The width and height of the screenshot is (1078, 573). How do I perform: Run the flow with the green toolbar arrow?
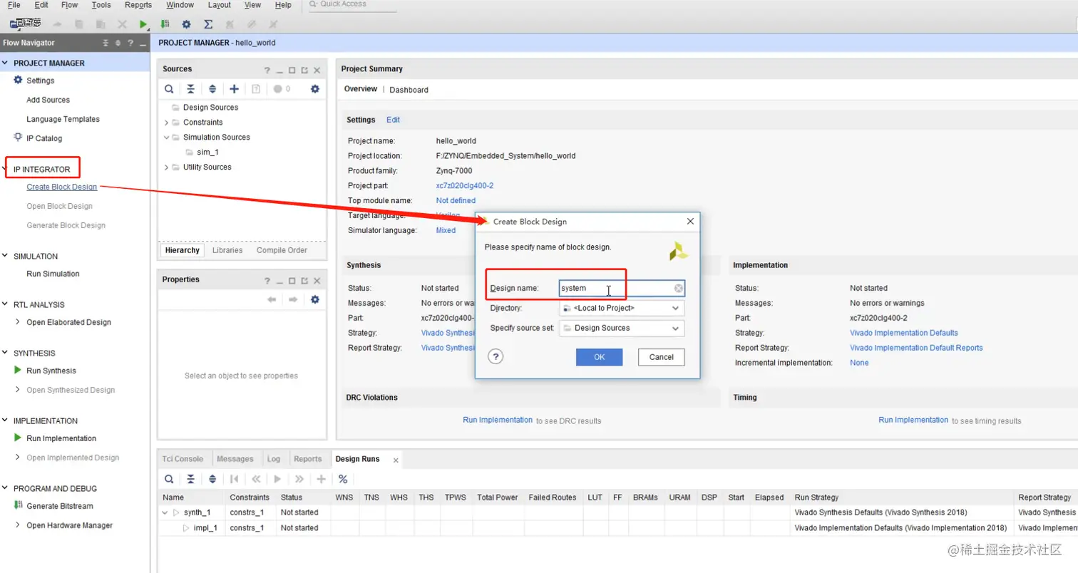pyautogui.click(x=143, y=24)
